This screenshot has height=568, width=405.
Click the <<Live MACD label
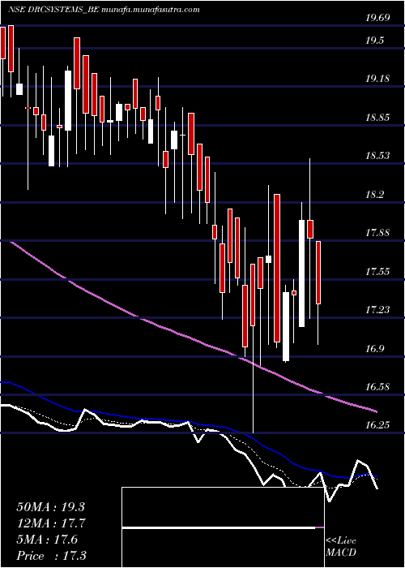(x=341, y=547)
